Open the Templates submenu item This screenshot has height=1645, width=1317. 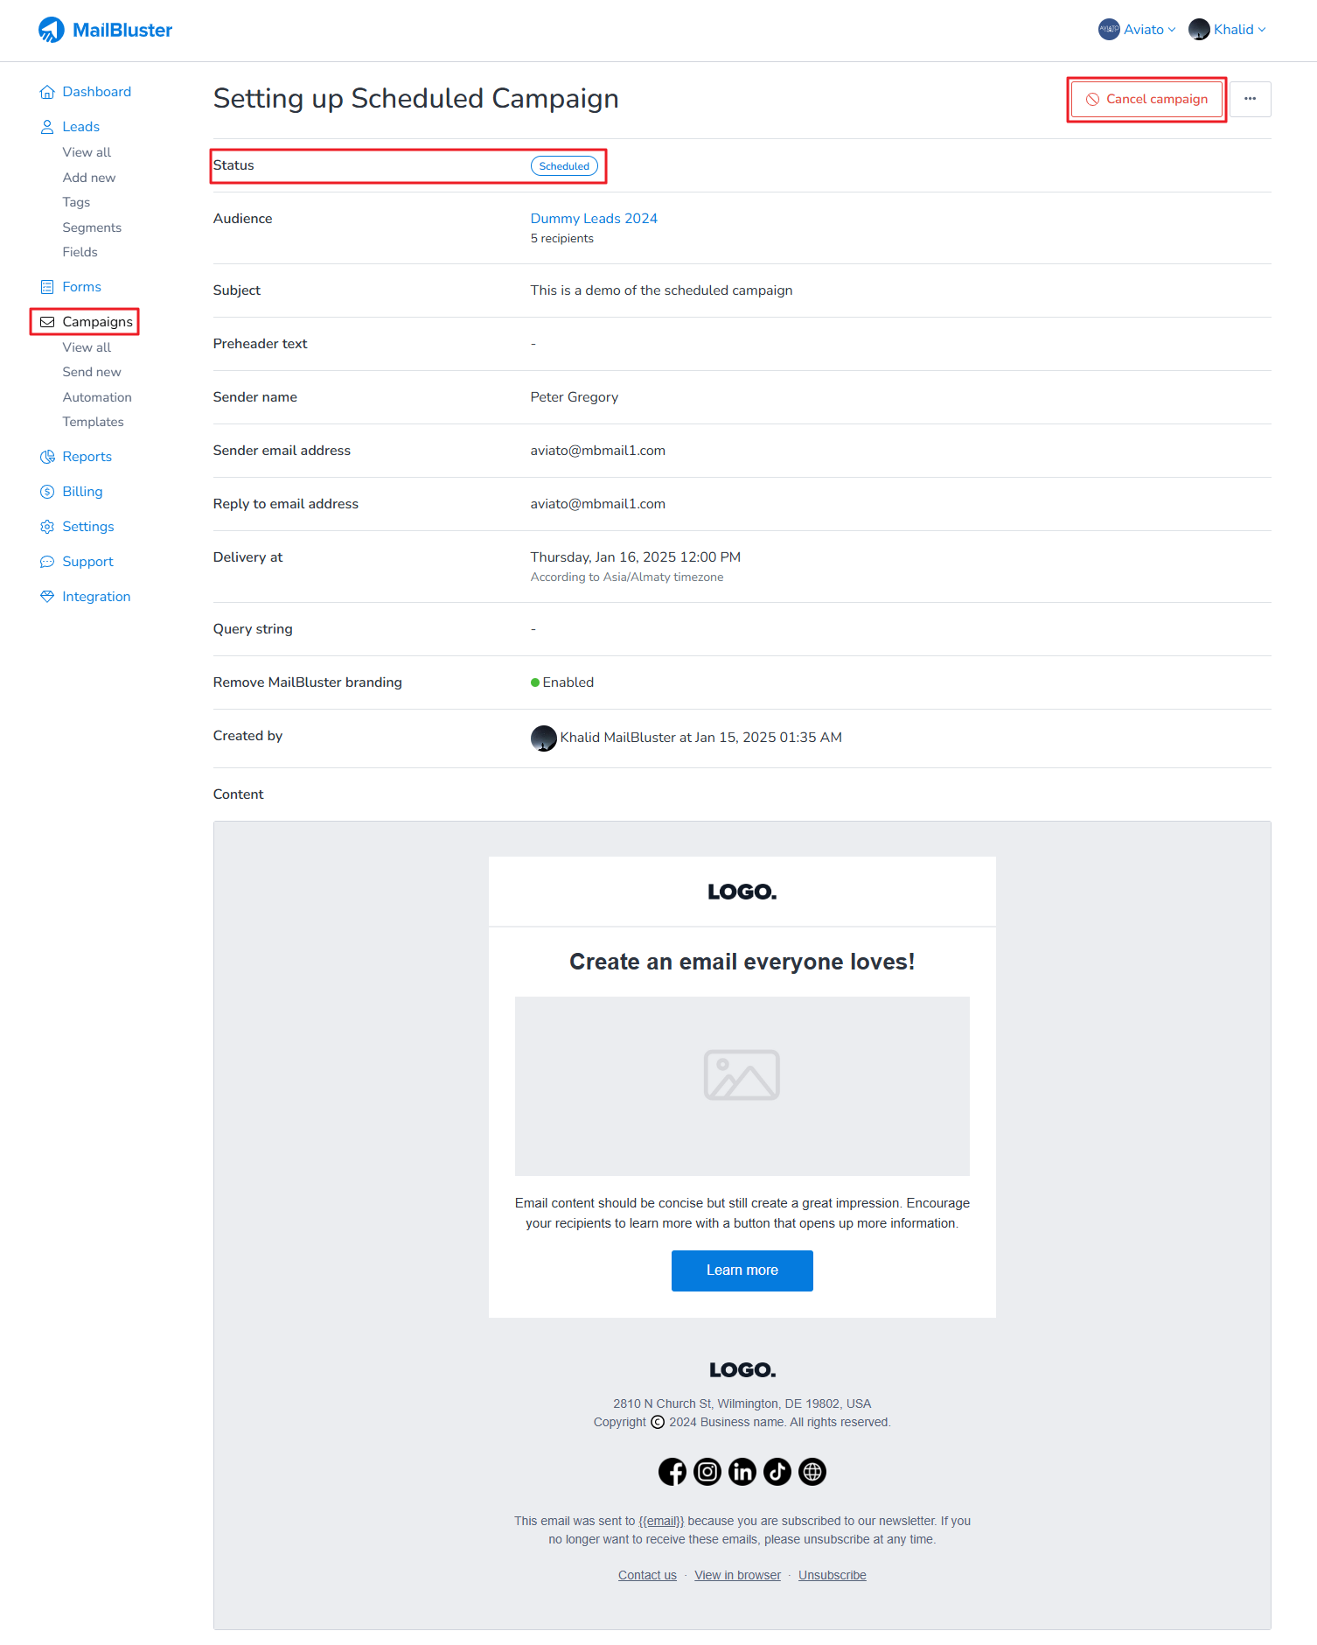coord(93,422)
